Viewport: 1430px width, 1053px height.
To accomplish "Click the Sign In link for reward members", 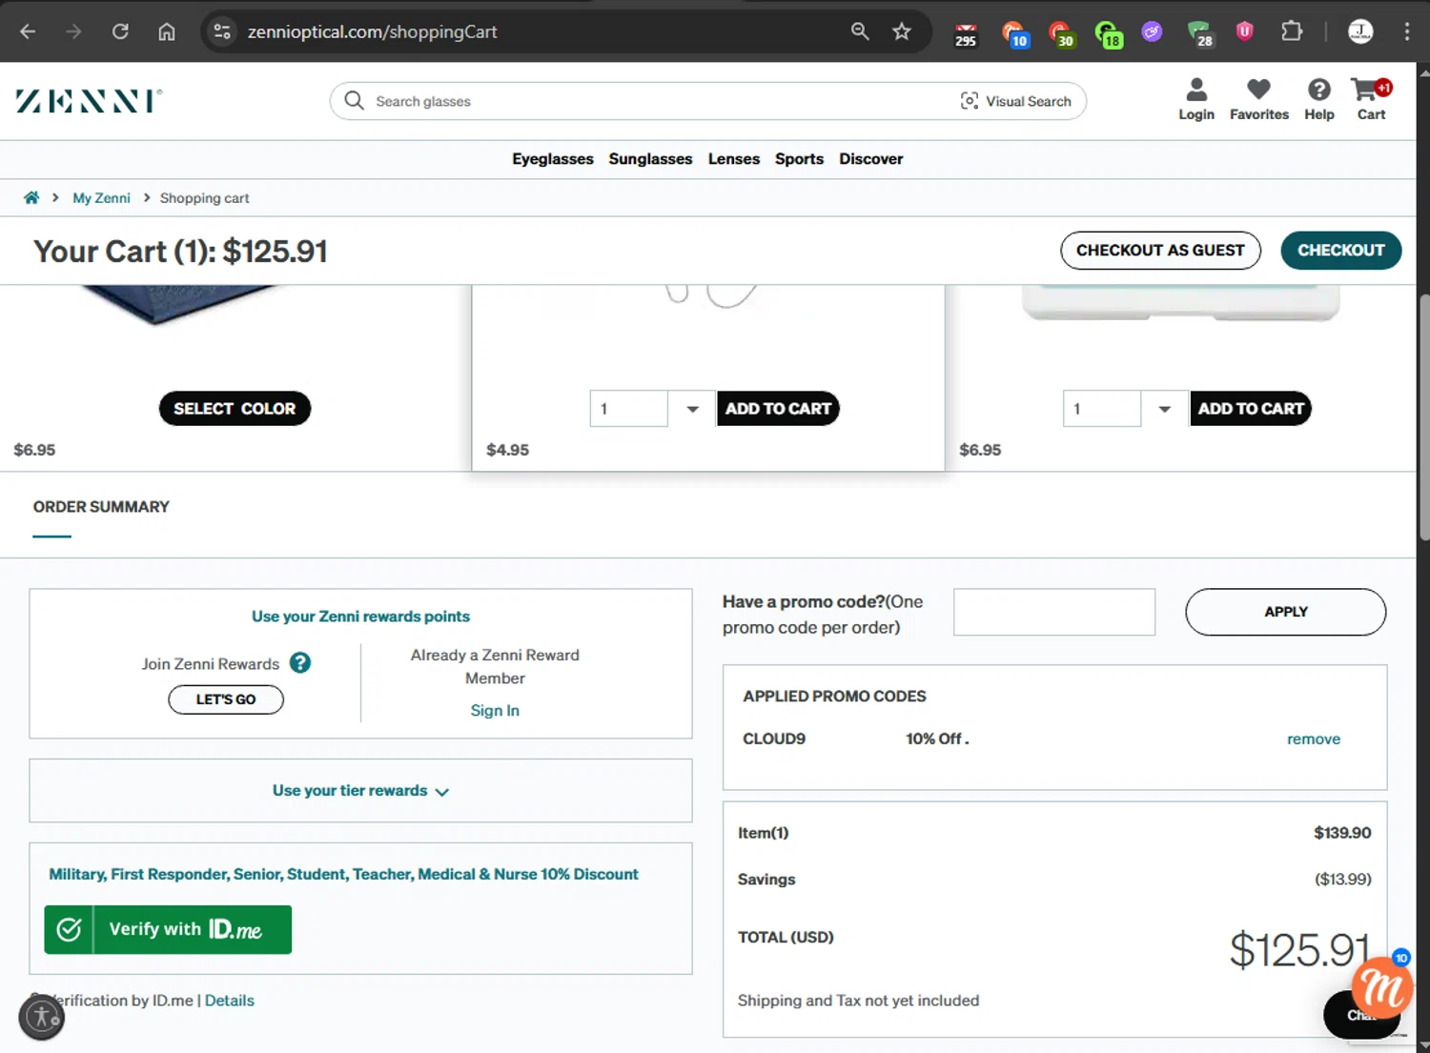I will [495, 711].
